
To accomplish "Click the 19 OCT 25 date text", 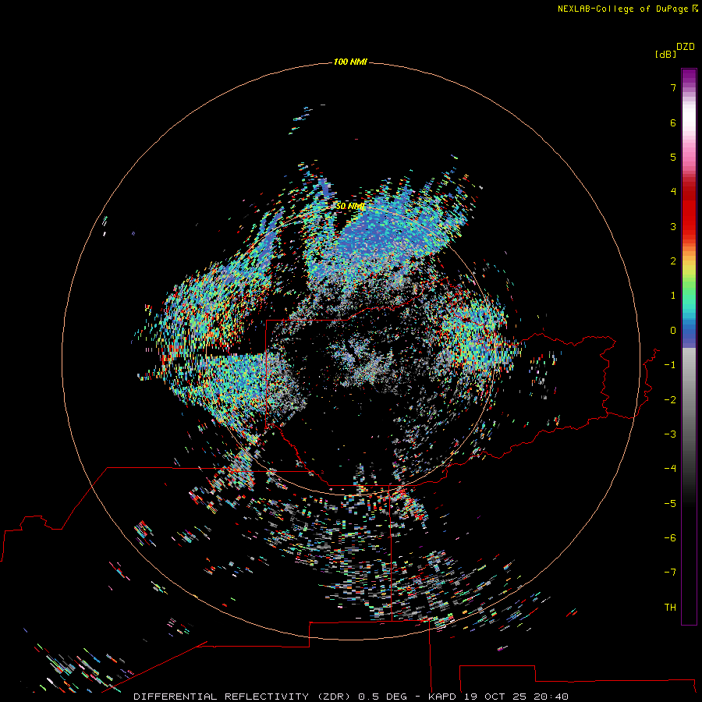I will pos(496,697).
